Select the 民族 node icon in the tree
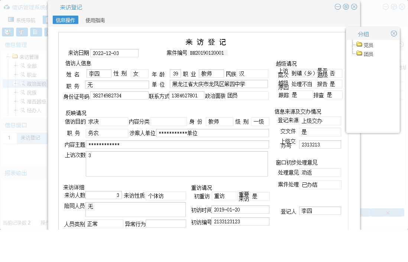Viewport: 408px width, 262px height. 23,93
